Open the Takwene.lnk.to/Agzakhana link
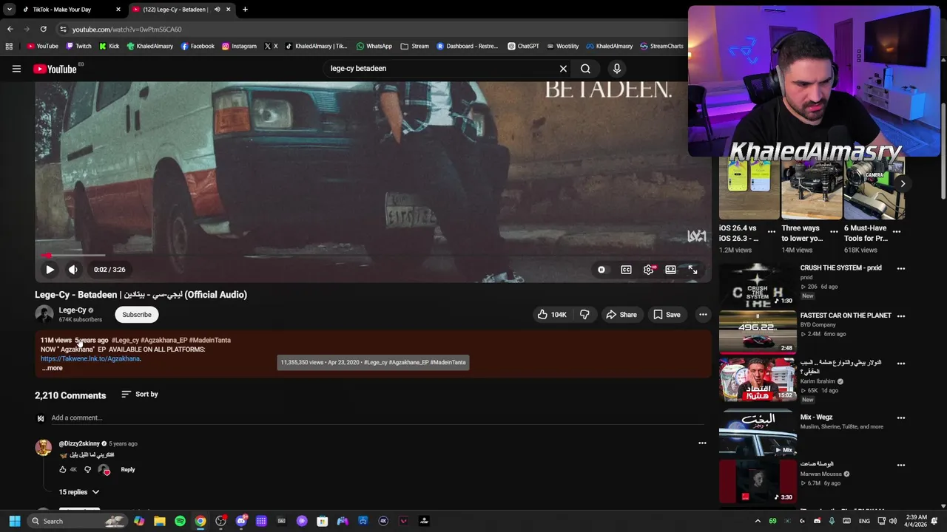Viewport: 947px width, 532px height. pyautogui.click(x=90, y=358)
